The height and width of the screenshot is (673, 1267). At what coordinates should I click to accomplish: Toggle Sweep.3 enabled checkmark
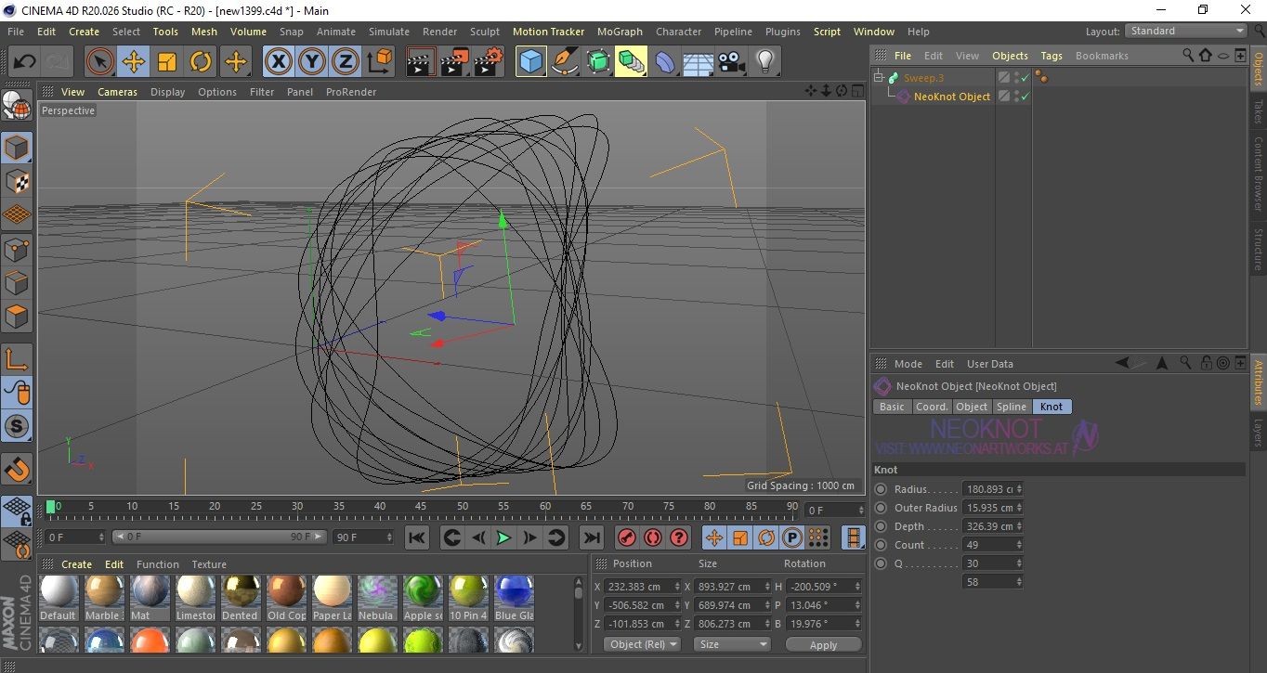[x=1025, y=78]
